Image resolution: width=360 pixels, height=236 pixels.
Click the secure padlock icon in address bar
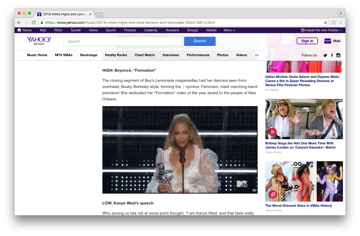42,23
